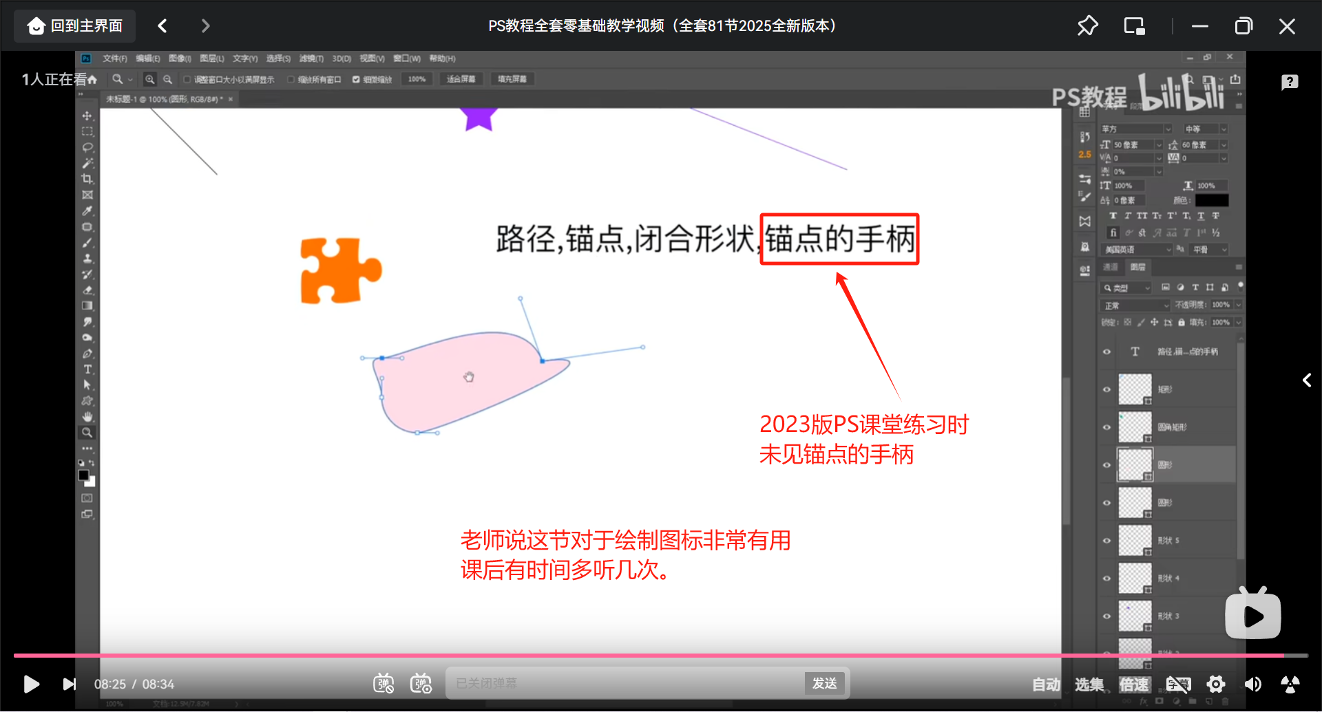
Task: Hide the 形状 4 layer eye icon
Action: point(1106,579)
